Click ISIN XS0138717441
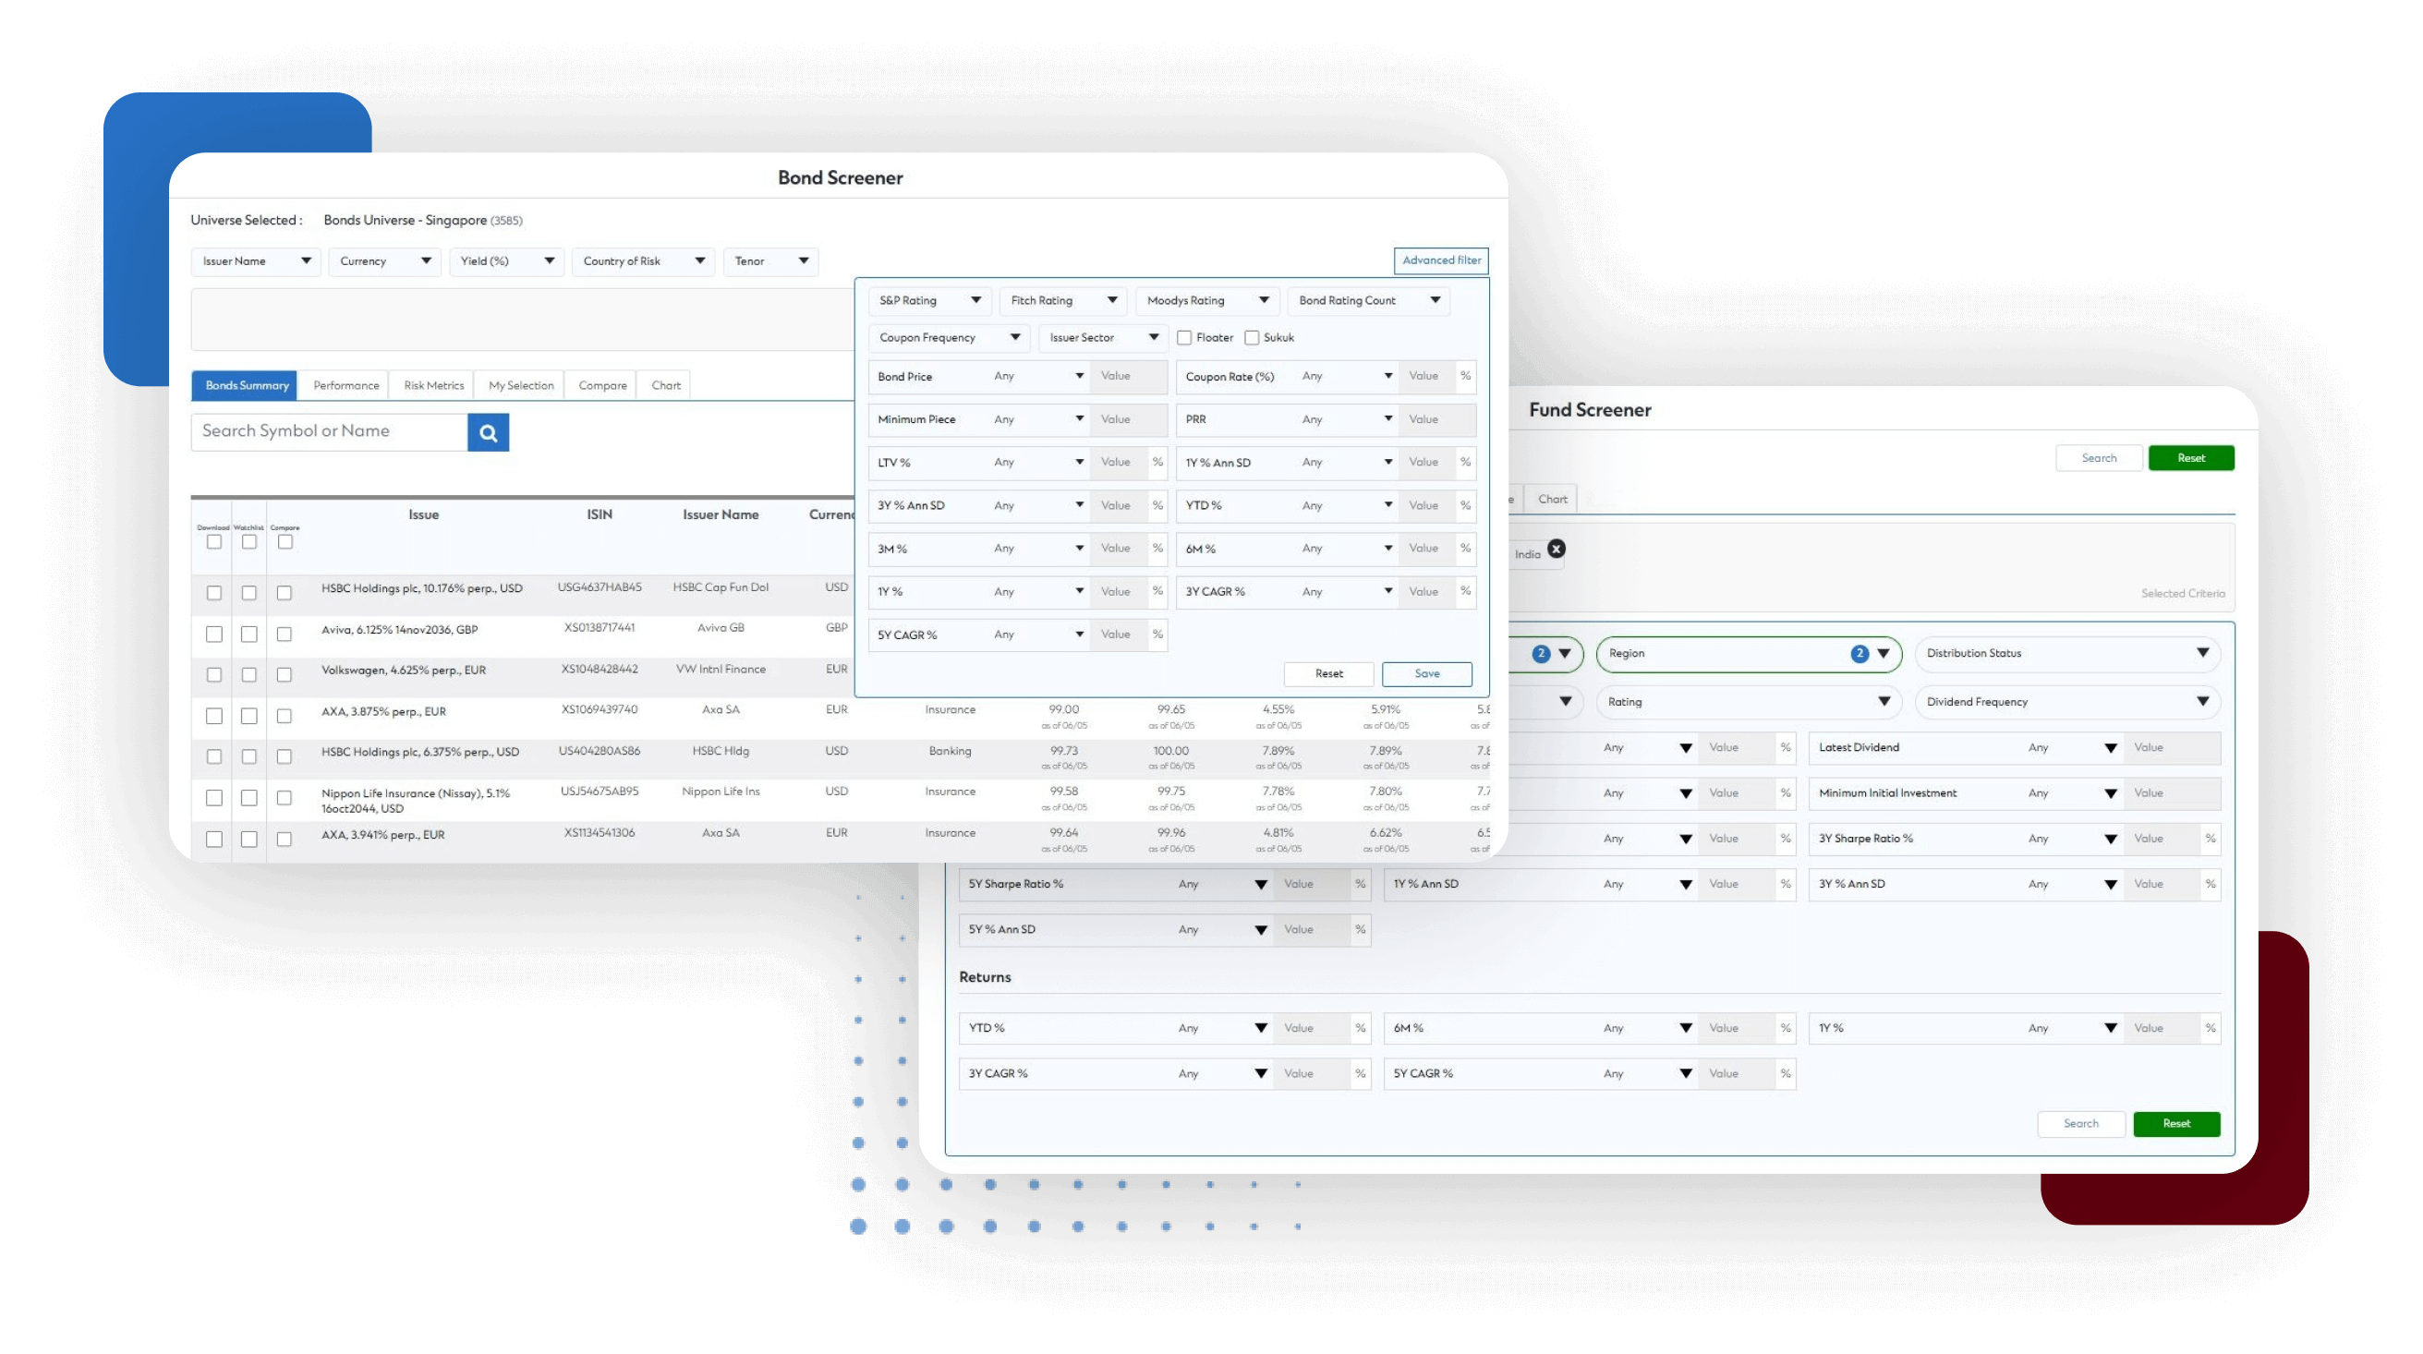 (600, 628)
